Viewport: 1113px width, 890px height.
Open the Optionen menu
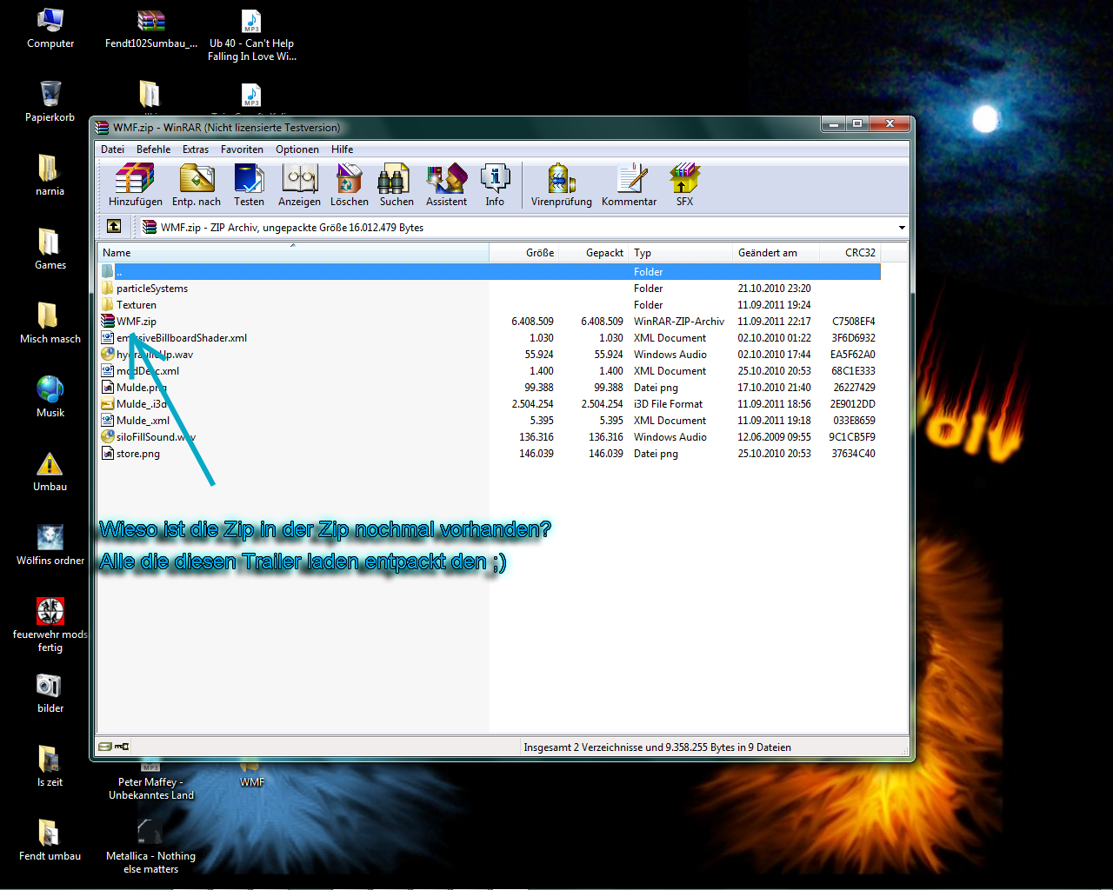(297, 149)
